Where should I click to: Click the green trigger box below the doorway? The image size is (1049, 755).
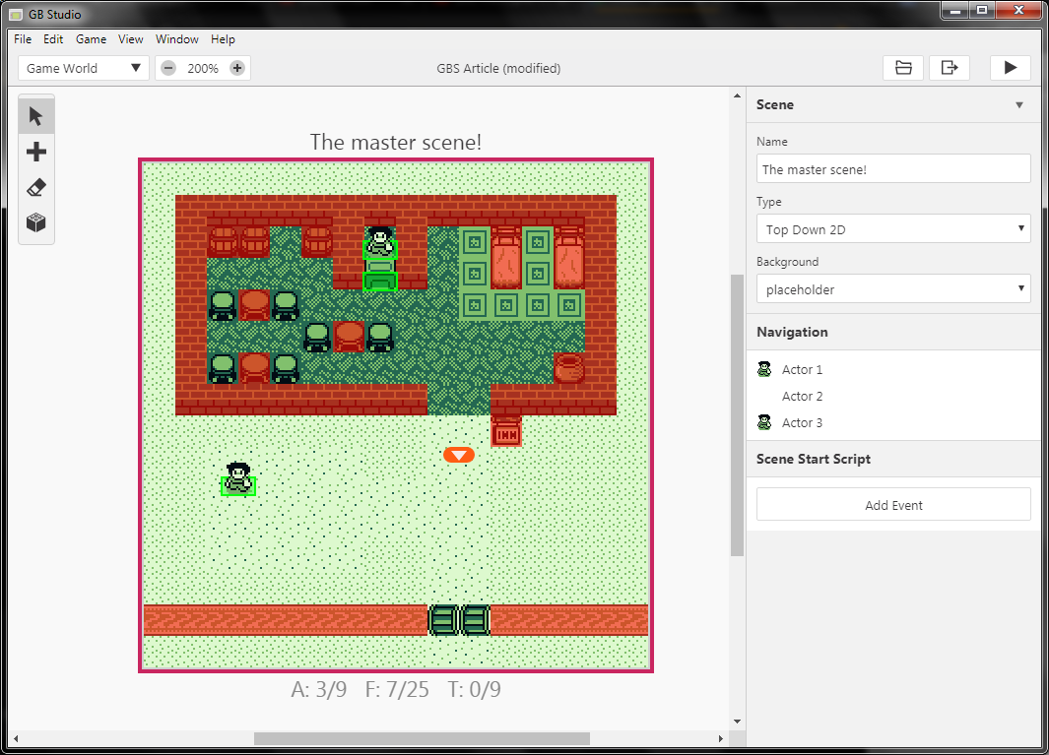380,282
